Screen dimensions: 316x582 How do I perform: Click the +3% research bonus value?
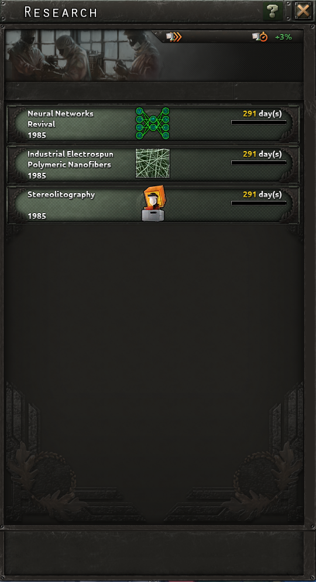[283, 37]
